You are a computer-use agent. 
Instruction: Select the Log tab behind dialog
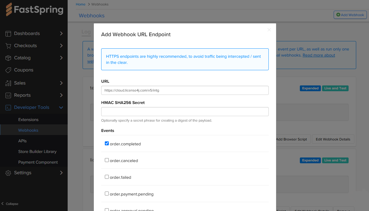pos(86,32)
